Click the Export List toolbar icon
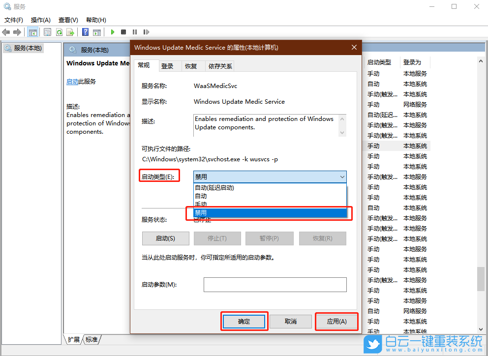This screenshot has width=488, height=356. [x=70, y=32]
